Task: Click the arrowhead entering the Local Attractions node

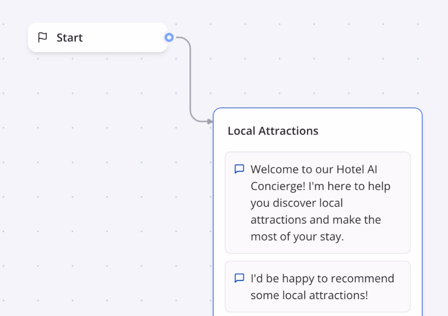Action: (210, 122)
